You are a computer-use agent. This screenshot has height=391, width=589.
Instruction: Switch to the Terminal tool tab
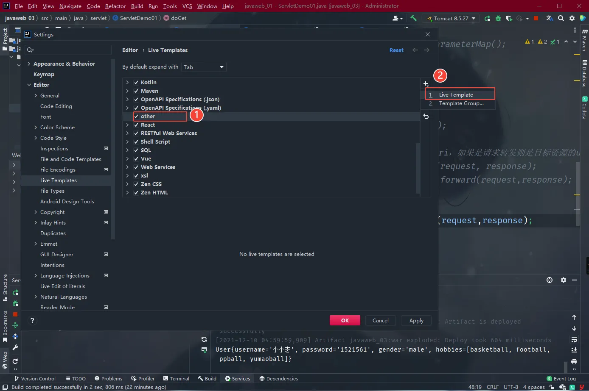point(176,379)
